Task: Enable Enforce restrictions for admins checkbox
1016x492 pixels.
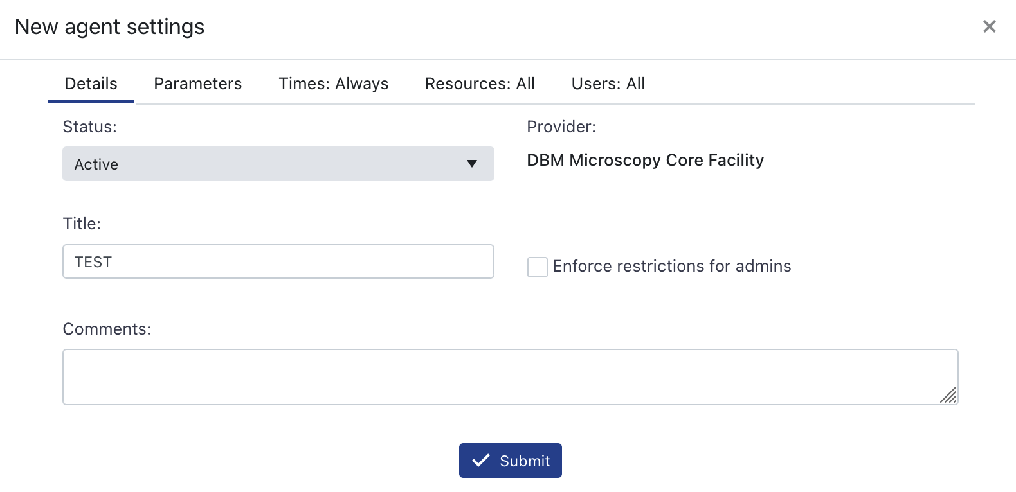Action: [x=537, y=267]
